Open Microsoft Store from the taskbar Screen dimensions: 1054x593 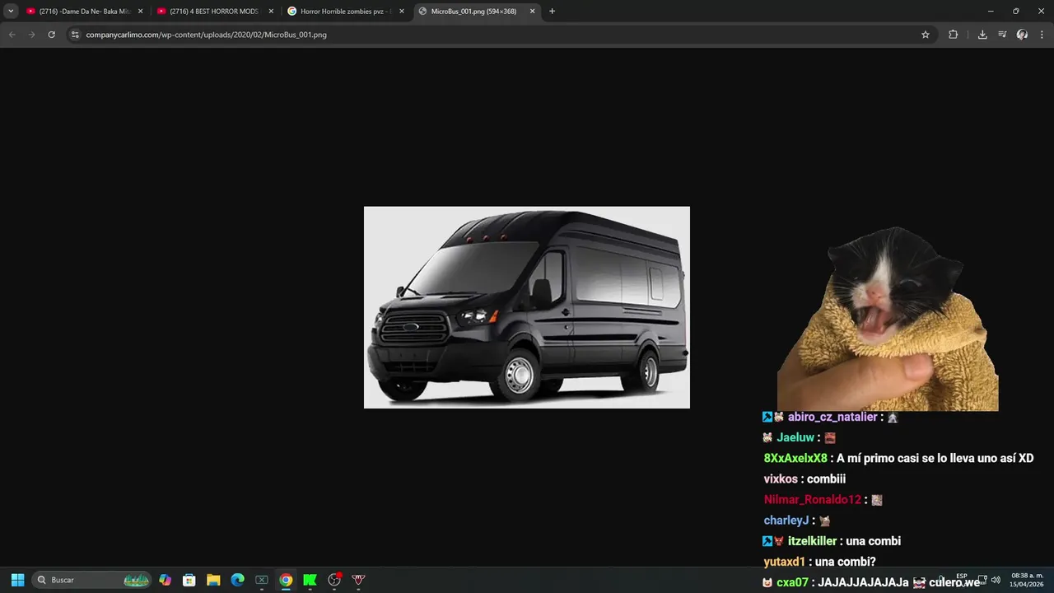[x=189, y=580]
